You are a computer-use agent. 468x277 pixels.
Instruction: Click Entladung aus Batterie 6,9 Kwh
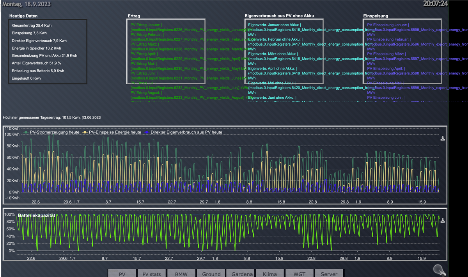pyautogui.click(x=38, y=71)
